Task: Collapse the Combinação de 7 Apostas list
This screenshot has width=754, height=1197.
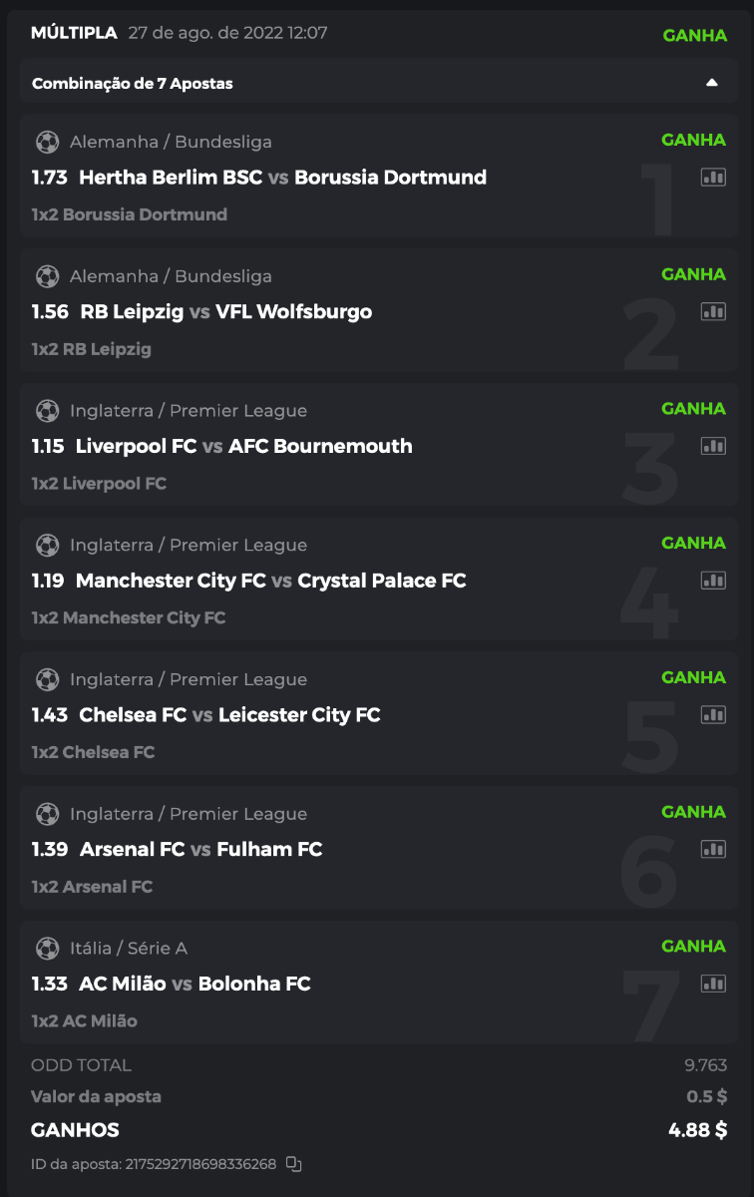Action: (x=711, y=83)
